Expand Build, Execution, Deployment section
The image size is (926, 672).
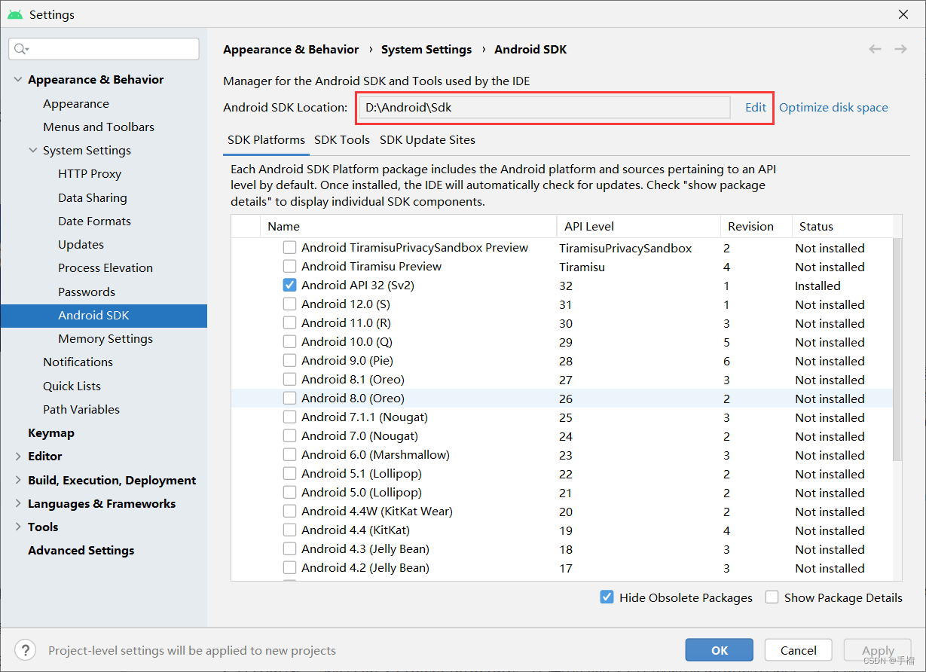click(18, 481)
